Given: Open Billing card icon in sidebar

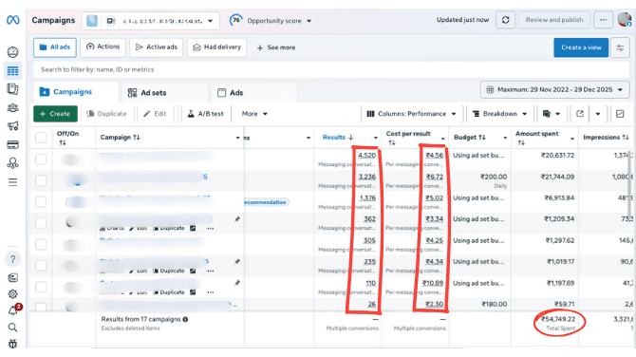Looking at the screenshot, I should pos(13,144).
